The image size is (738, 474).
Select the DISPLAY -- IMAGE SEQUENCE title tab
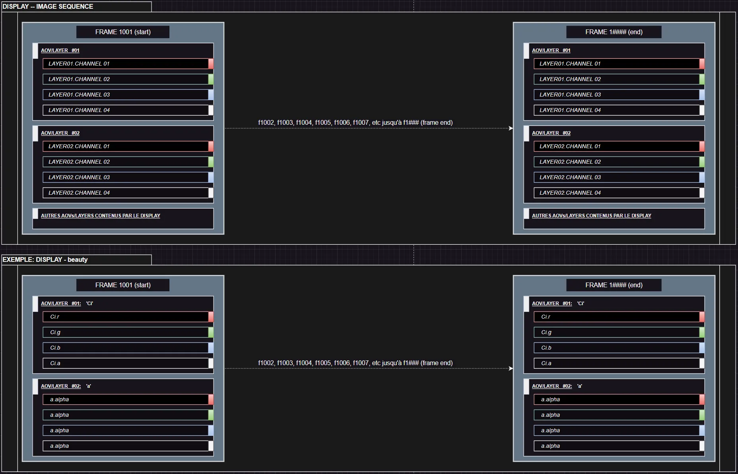click(x=48, y=7)
